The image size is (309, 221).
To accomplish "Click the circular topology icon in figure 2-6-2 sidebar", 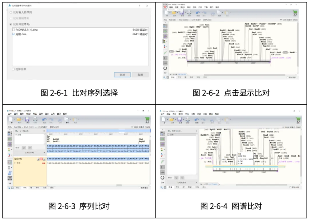I will point(165,68).
